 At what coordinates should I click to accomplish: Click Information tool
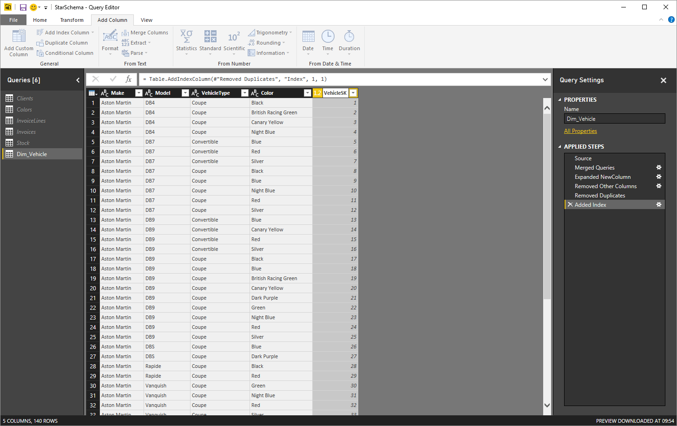click(x=269, y=53)
